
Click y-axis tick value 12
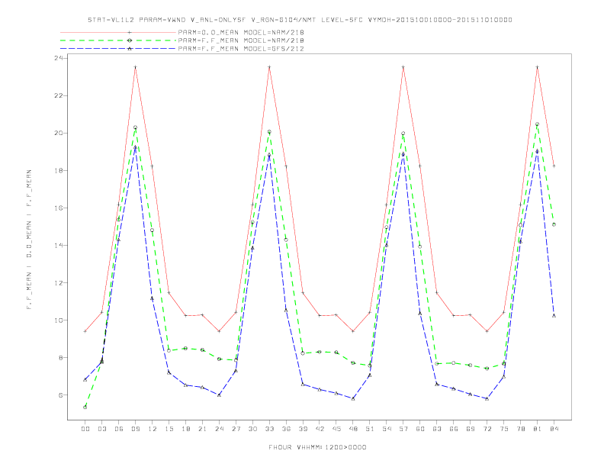59,282
